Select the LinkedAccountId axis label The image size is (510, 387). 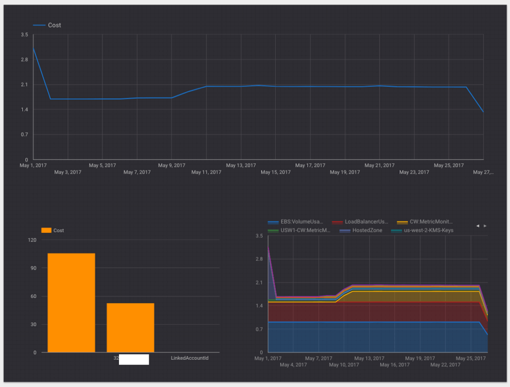190,358
